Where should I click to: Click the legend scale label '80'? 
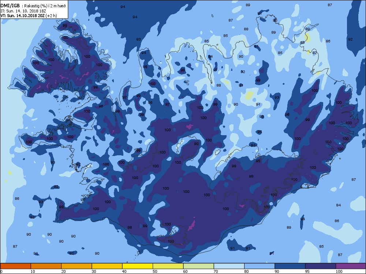coord(246,271)
